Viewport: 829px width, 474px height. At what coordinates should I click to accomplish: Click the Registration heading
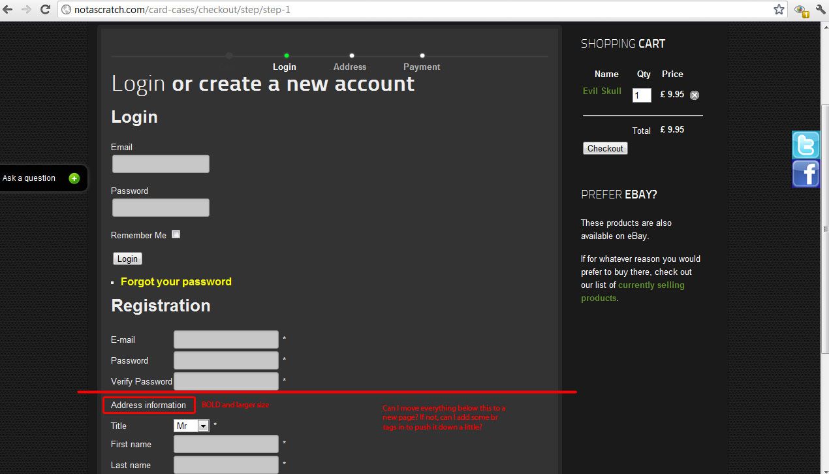161,306
